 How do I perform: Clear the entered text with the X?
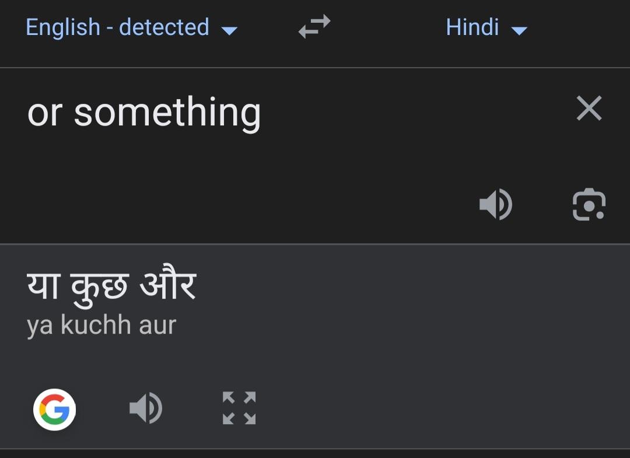tap(589, 109)
